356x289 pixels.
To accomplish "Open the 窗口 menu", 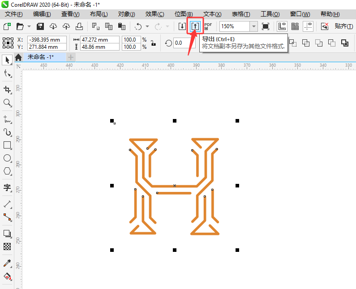I will point(300,14).
